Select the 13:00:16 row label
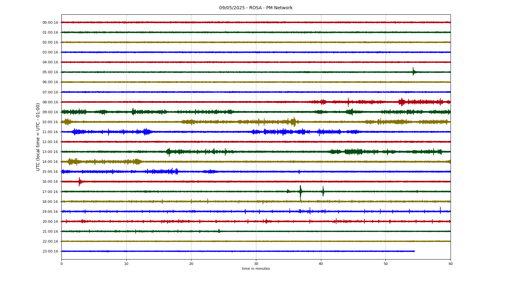 50,152
